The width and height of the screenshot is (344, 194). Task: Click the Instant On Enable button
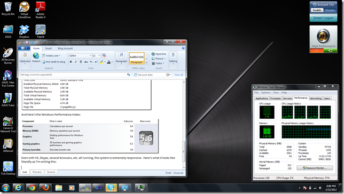click(317, 10)
